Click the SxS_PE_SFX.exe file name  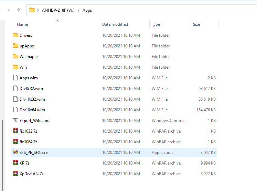pos(33,153)
